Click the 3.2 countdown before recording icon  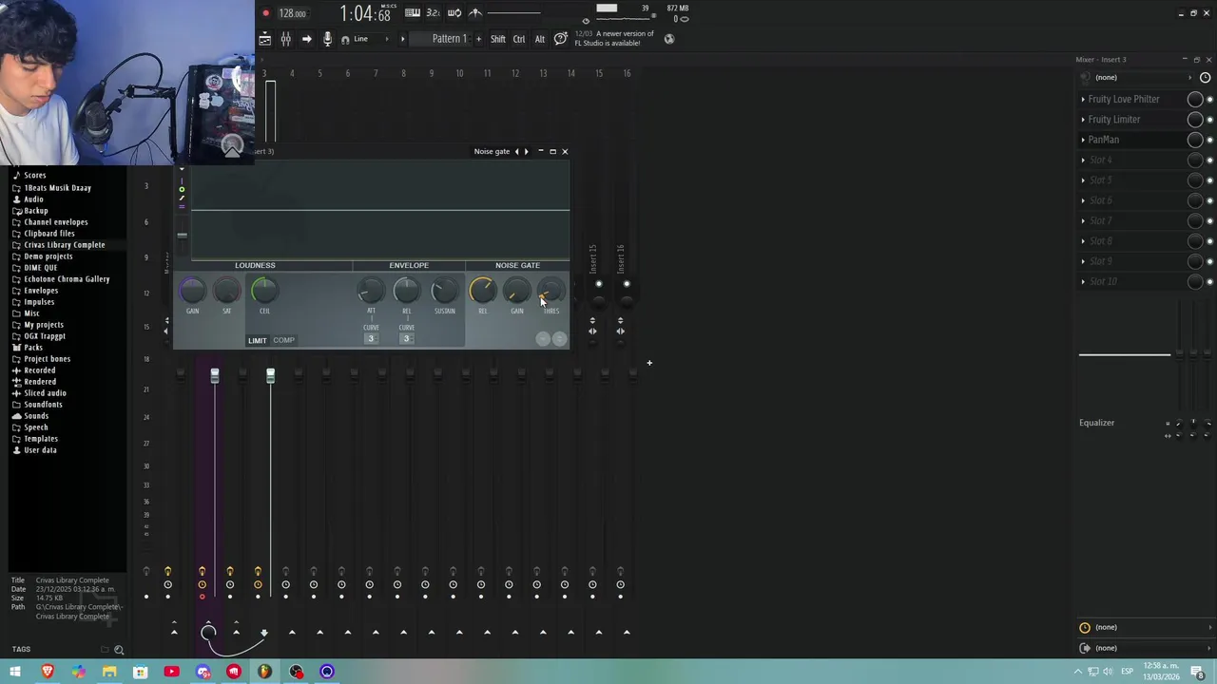tap(433, 13)
